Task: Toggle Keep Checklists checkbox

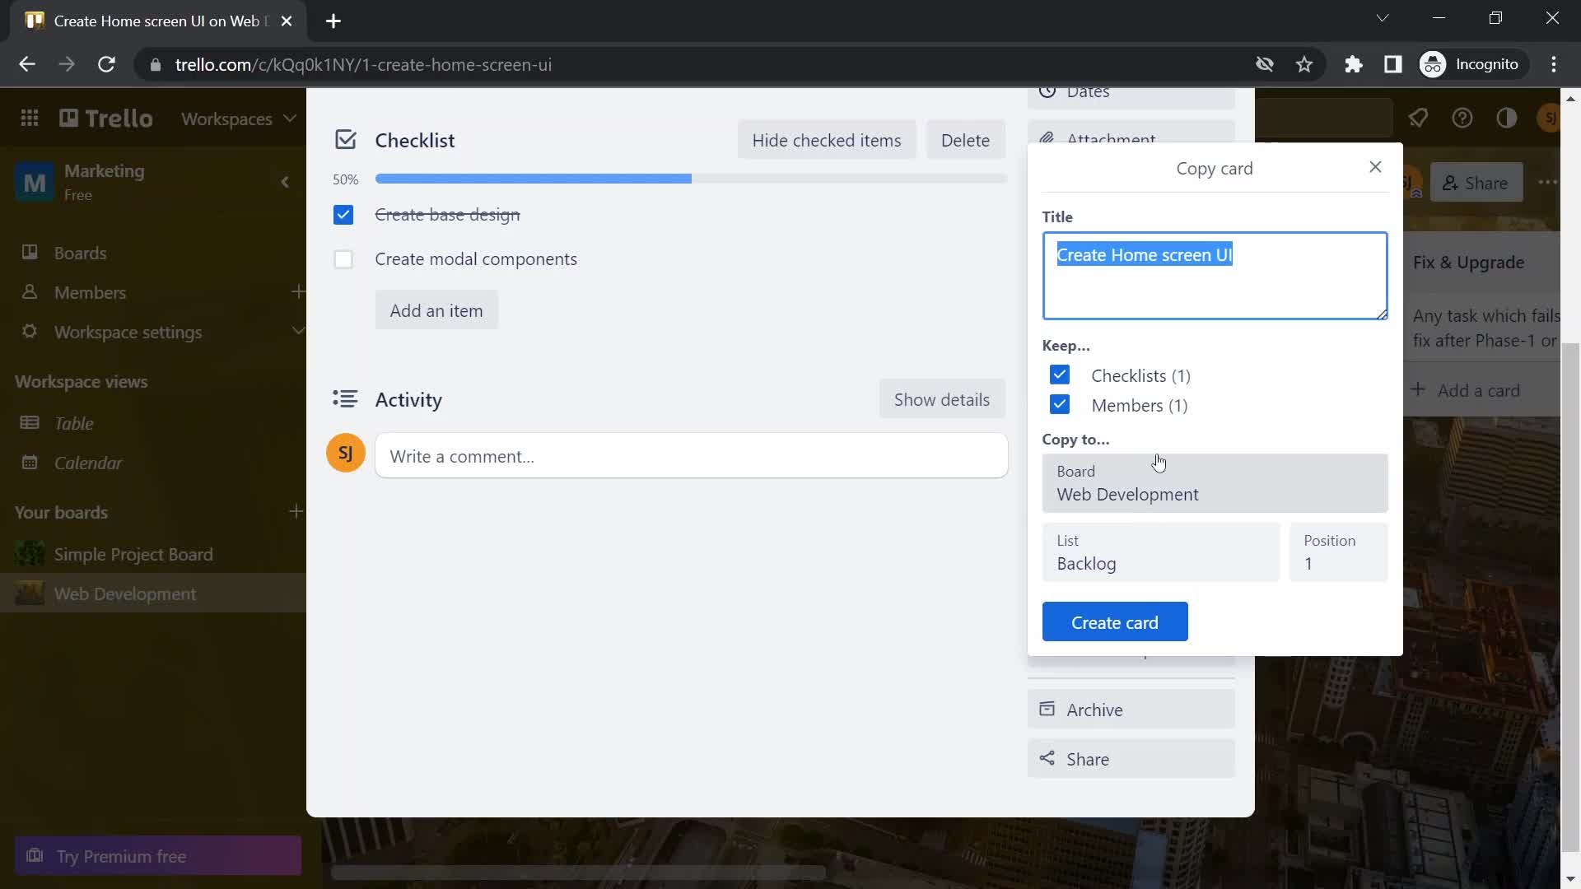Action: (x=1060, y=375)
